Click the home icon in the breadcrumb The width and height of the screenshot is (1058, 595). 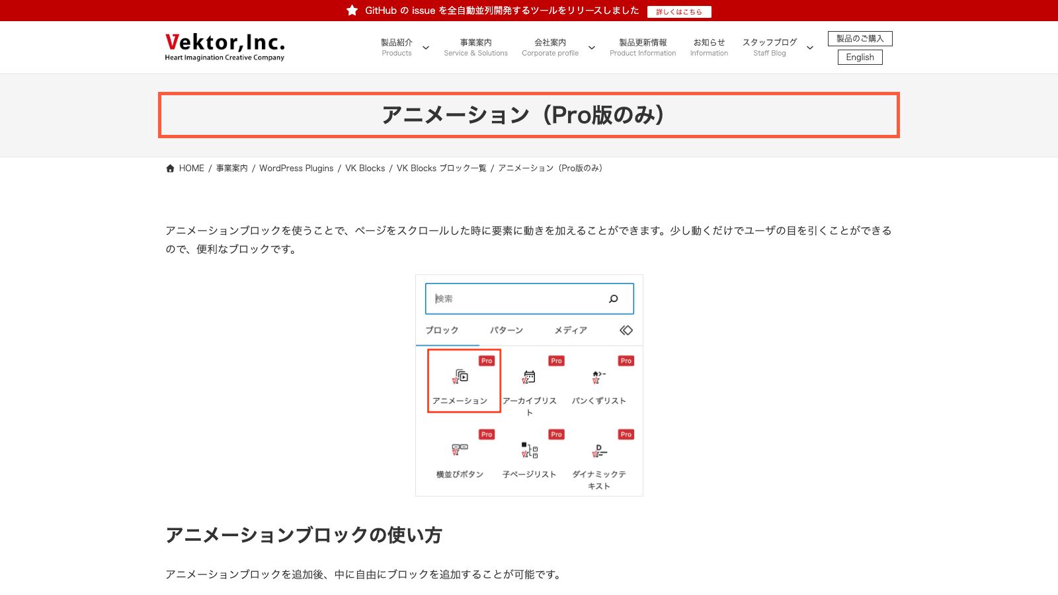tap(170, 168)
